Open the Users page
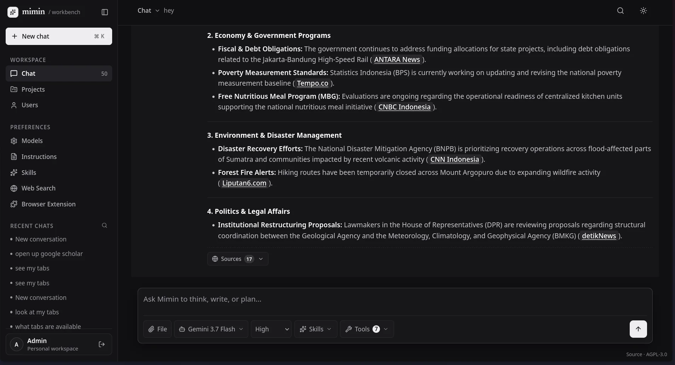 [59, 105]
